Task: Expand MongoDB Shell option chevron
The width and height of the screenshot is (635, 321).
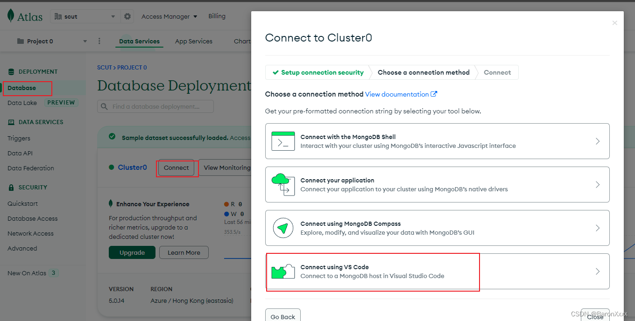Action: click(598, 141)
